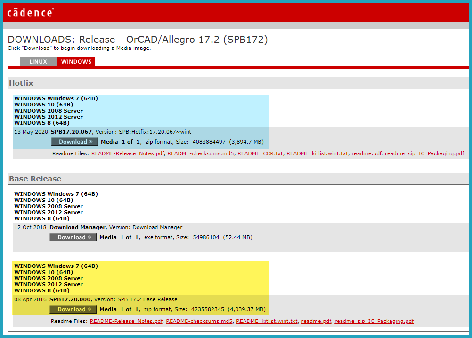The width and height of the screenshot is (472, 338).
Task: Open the Hotfix README-Release_Notes.pdf link
Action: 127,153
